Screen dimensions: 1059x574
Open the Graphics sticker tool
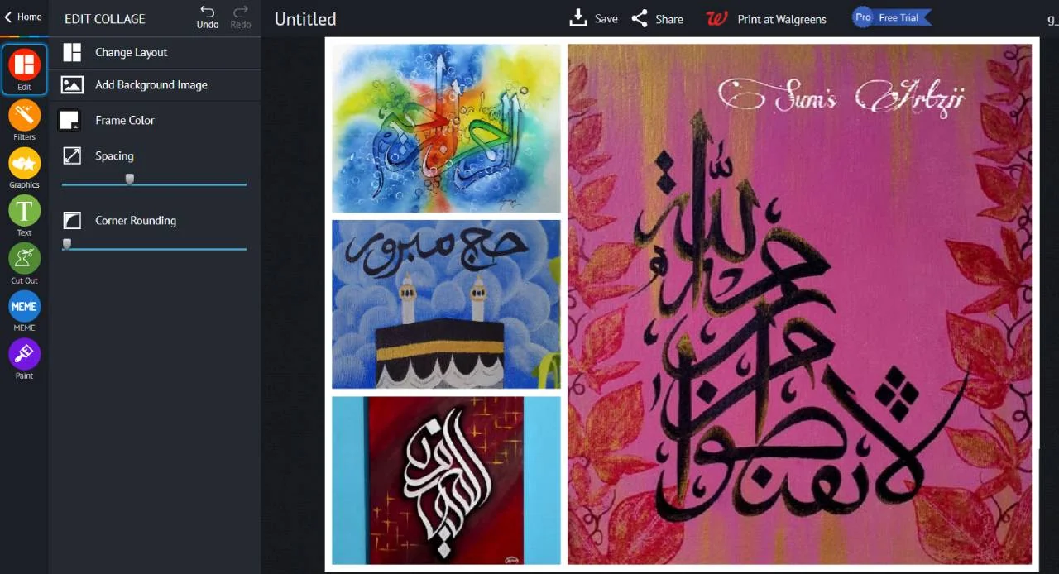point(24,163)
